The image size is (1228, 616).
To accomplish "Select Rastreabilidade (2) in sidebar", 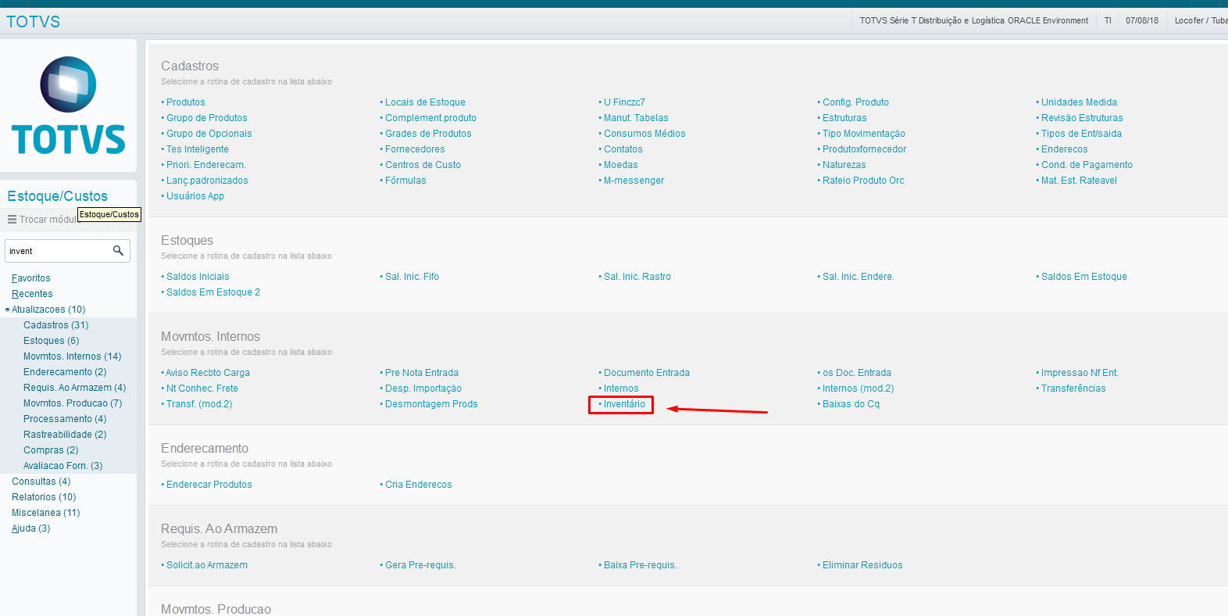I will pos(65,435).
